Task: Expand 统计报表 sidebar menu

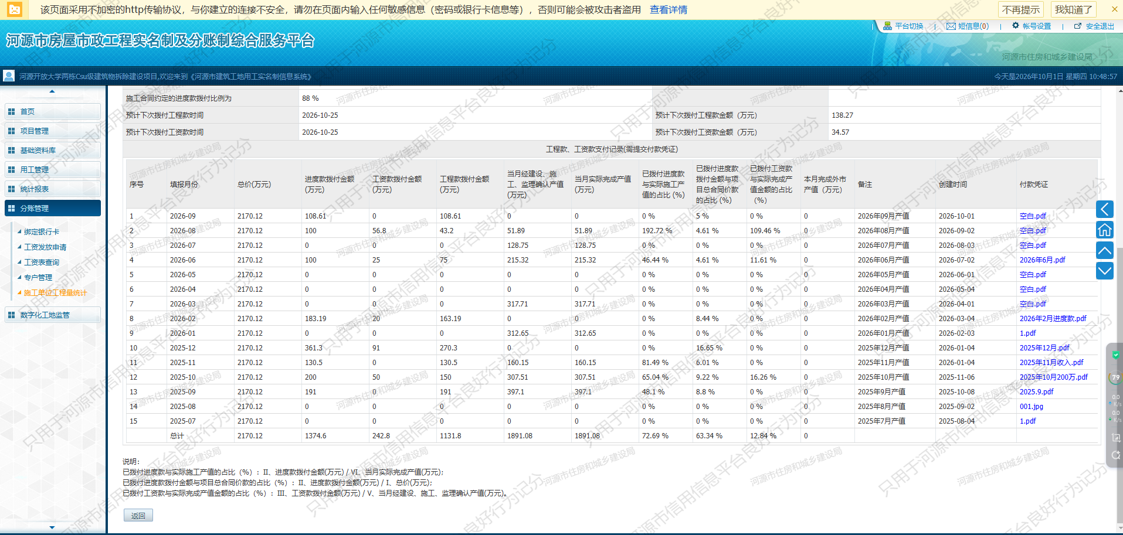Action: click(x=53, y=189)
